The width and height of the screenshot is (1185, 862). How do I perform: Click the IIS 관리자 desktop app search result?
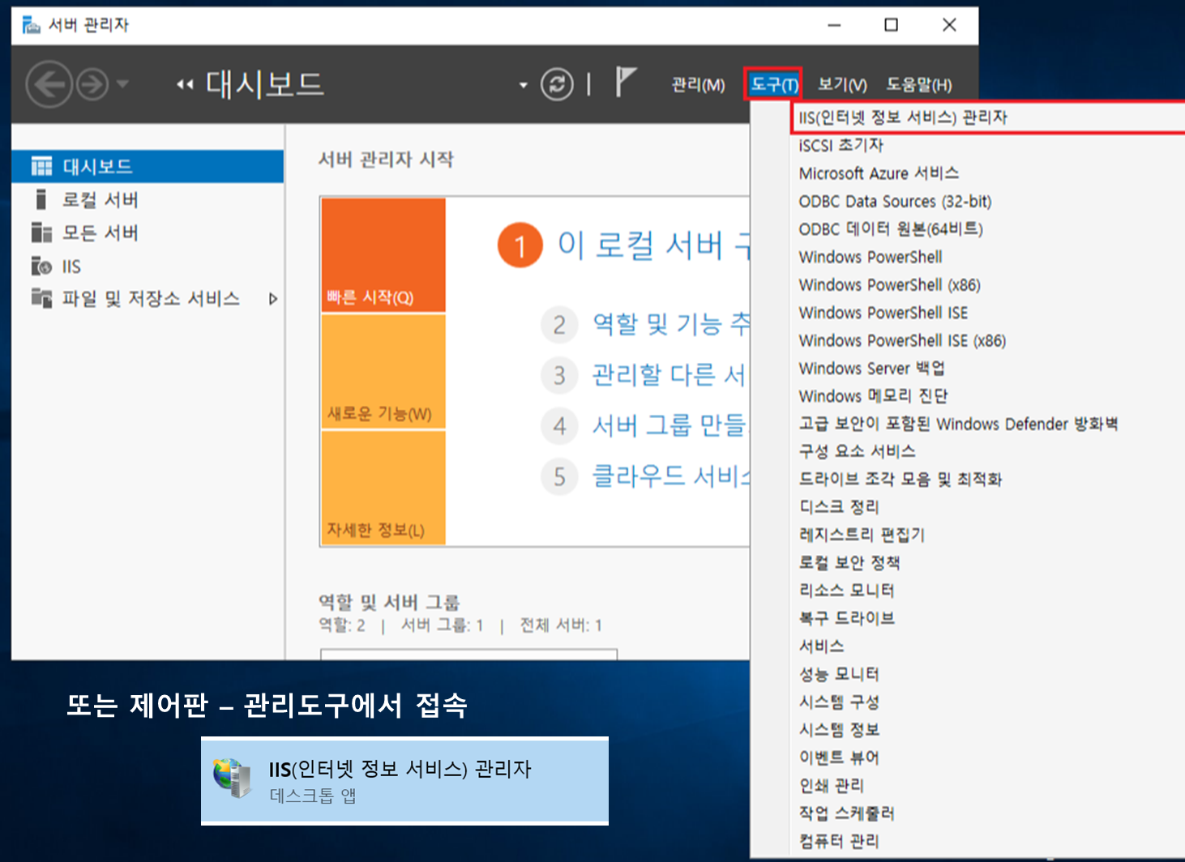point(404,781)
